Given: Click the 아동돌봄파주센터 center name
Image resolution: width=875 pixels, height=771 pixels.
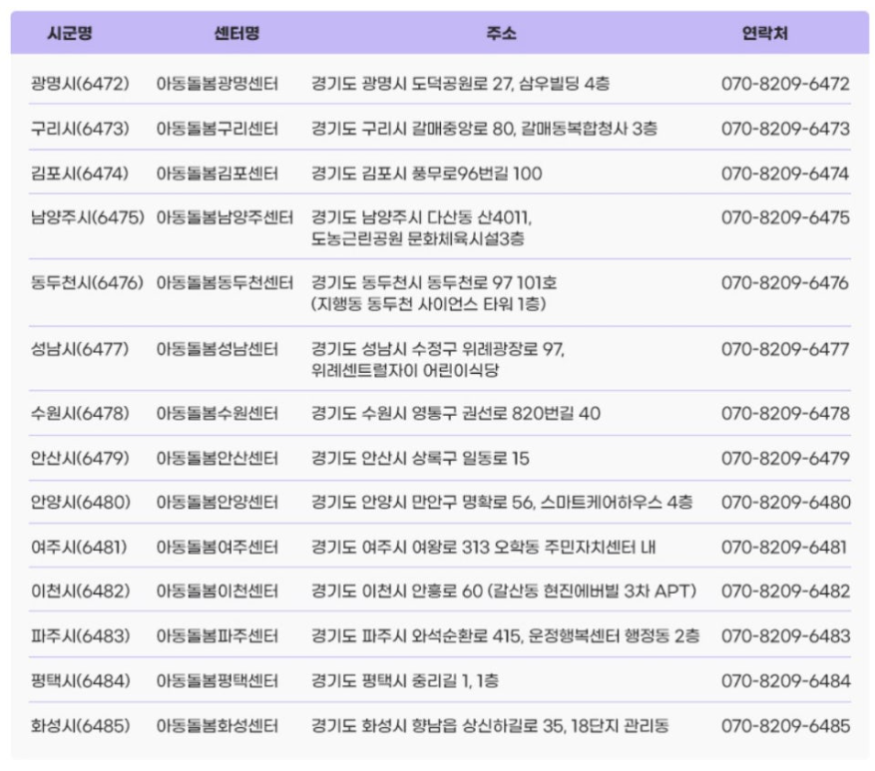Looking at the screenshot, I should point(218,636).
